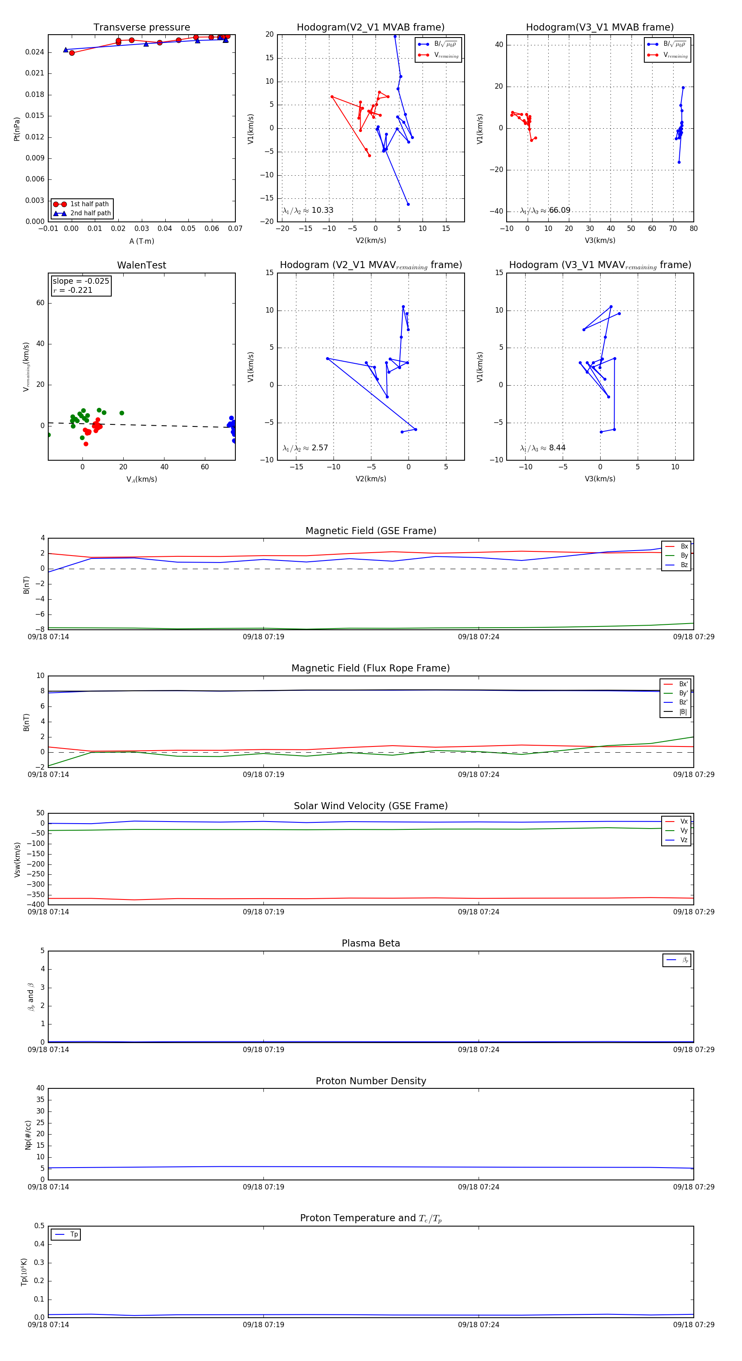This screenshot has width=742, height=1361.
Task: Click the "λ1/λ3 ≈ 66.09" eigenvalue ratio
Action: (x=545, y=210)
